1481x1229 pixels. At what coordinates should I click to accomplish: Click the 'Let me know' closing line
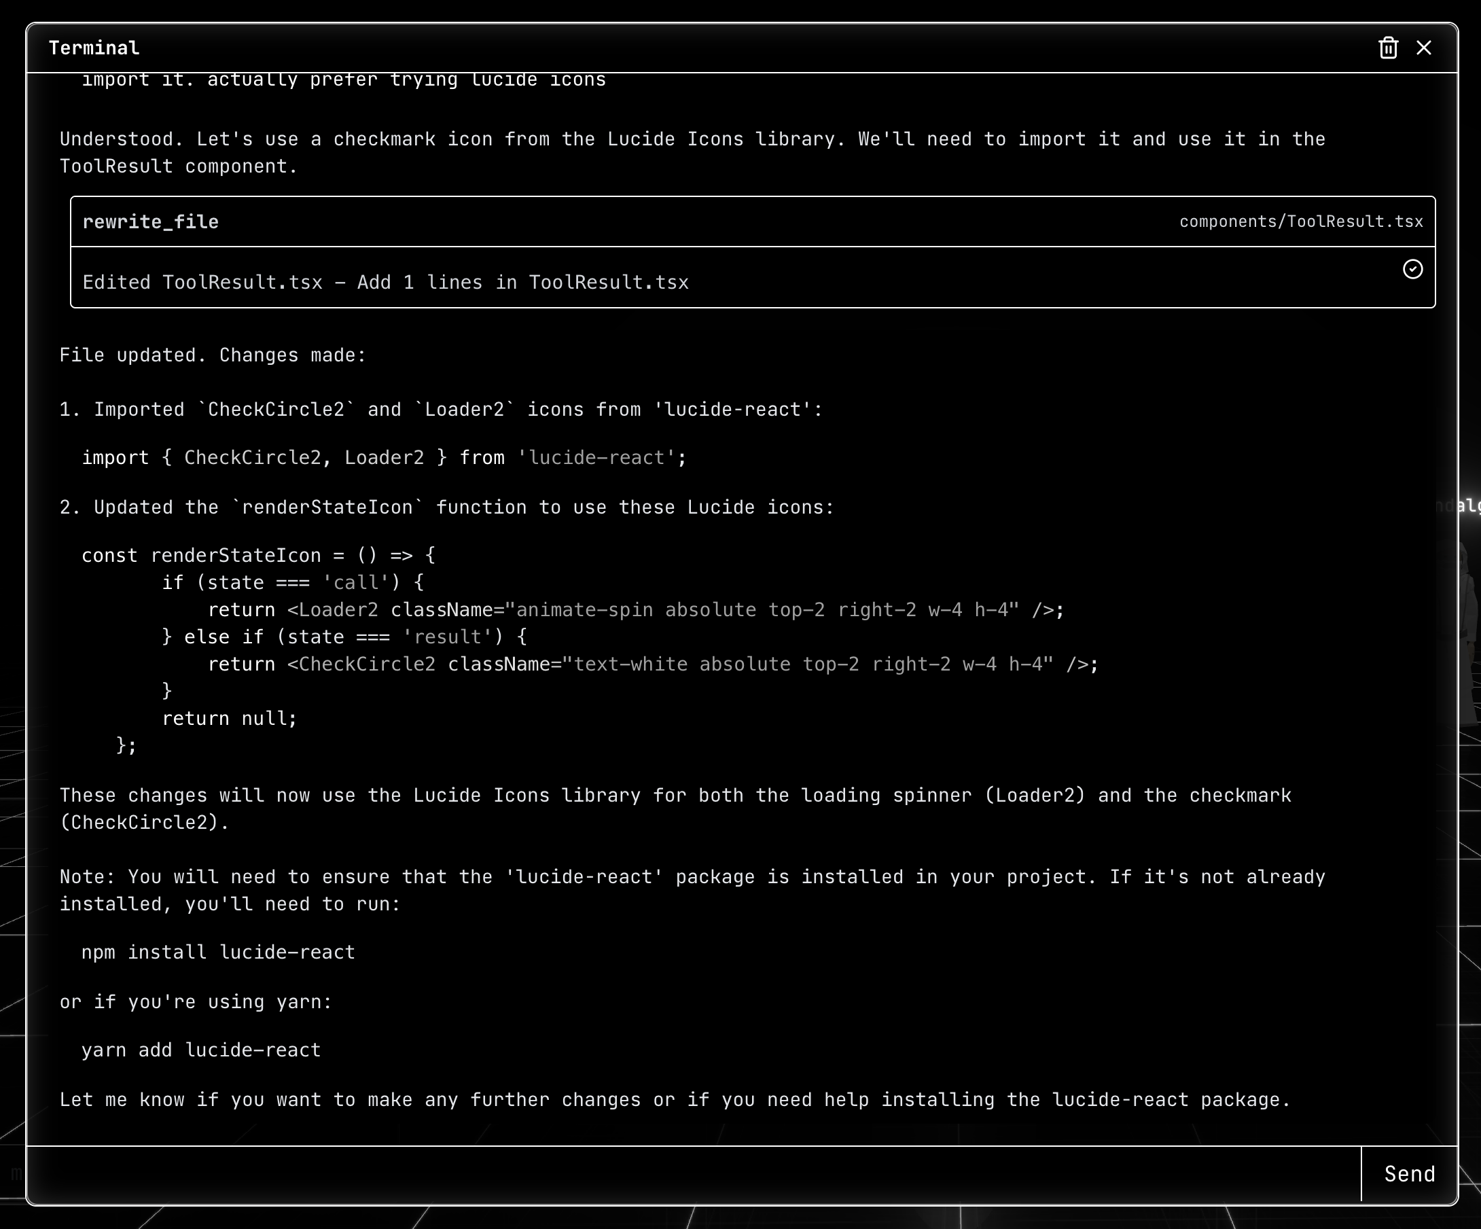[x=674, y=1100]
